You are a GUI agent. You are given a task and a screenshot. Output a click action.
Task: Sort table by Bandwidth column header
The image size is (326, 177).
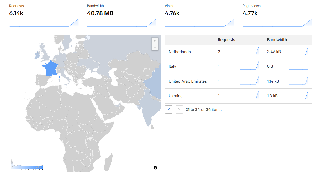pos(277,40)
